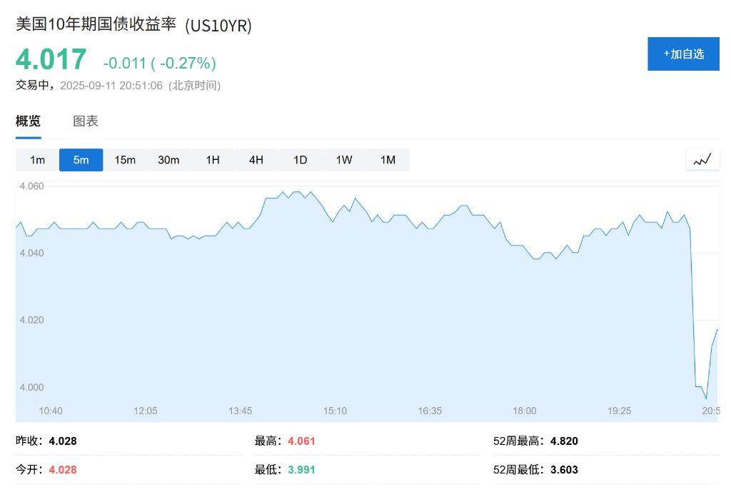Click the line chart type icon

pyautogui.click(x=702, y=160)
